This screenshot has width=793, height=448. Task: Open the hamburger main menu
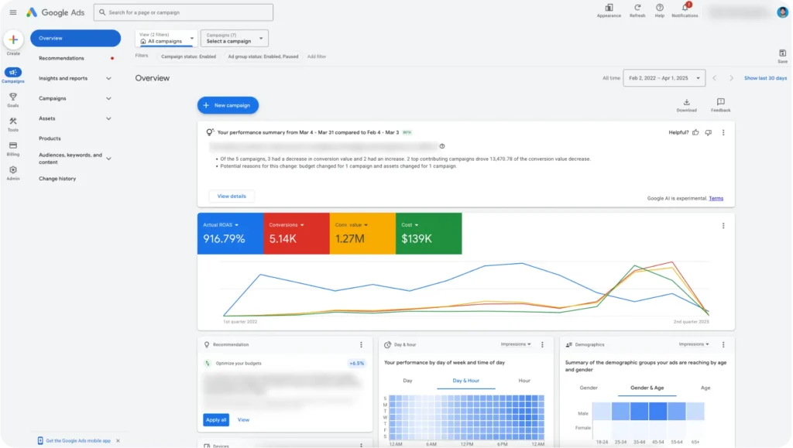[13, 12]
